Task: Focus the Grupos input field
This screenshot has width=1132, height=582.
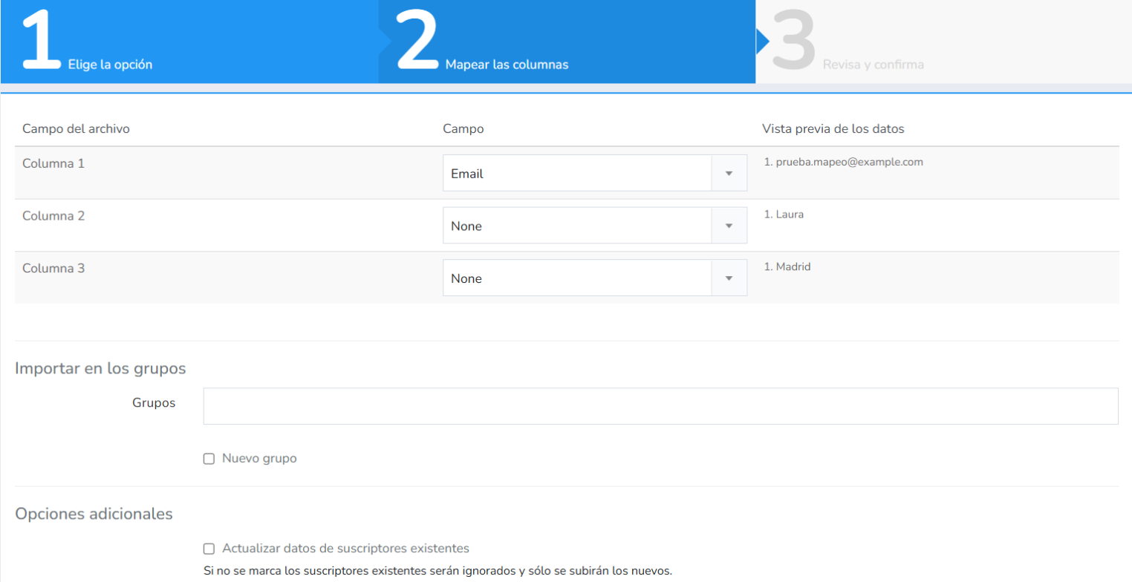Action: pos(660,406)
